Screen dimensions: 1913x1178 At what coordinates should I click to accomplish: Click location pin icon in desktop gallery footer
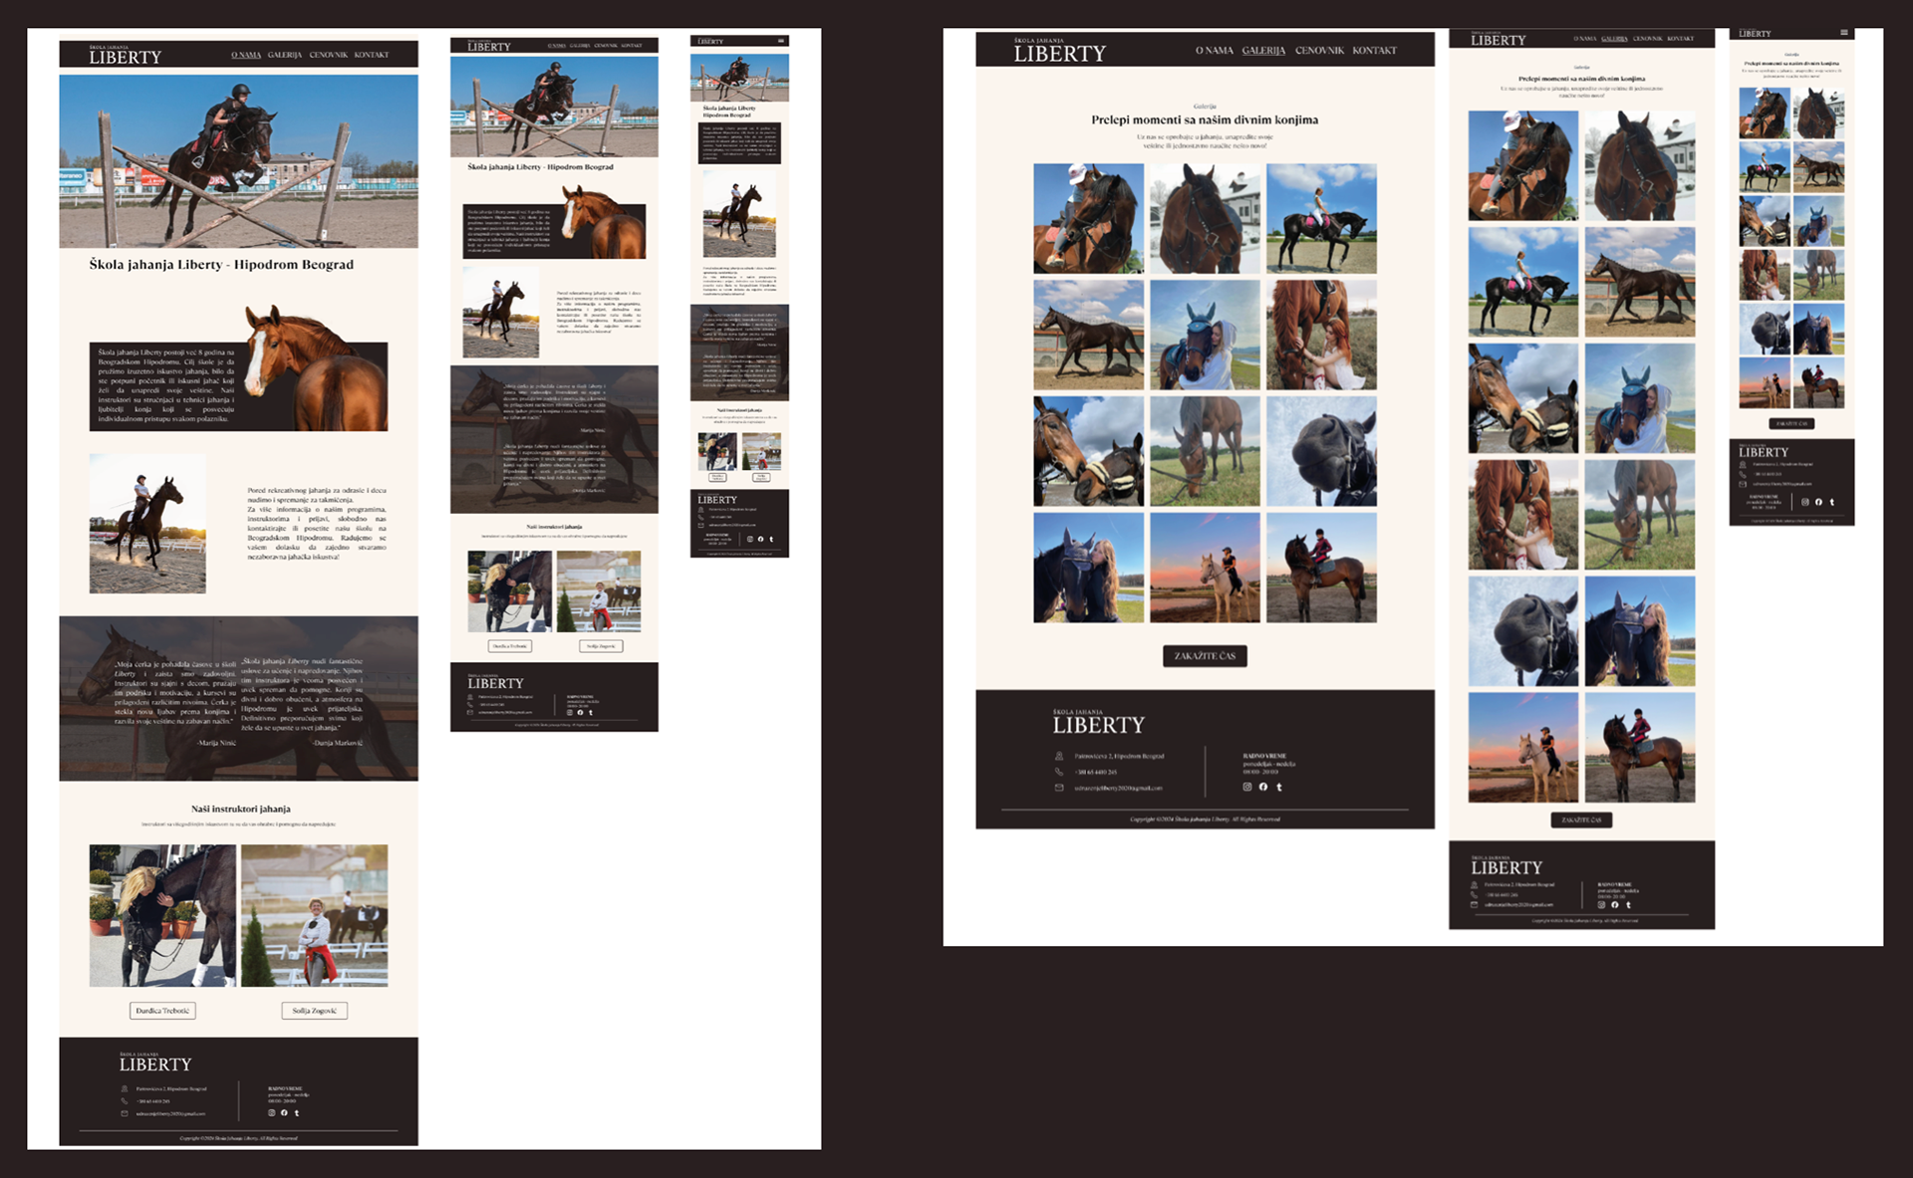[1059, 756]
